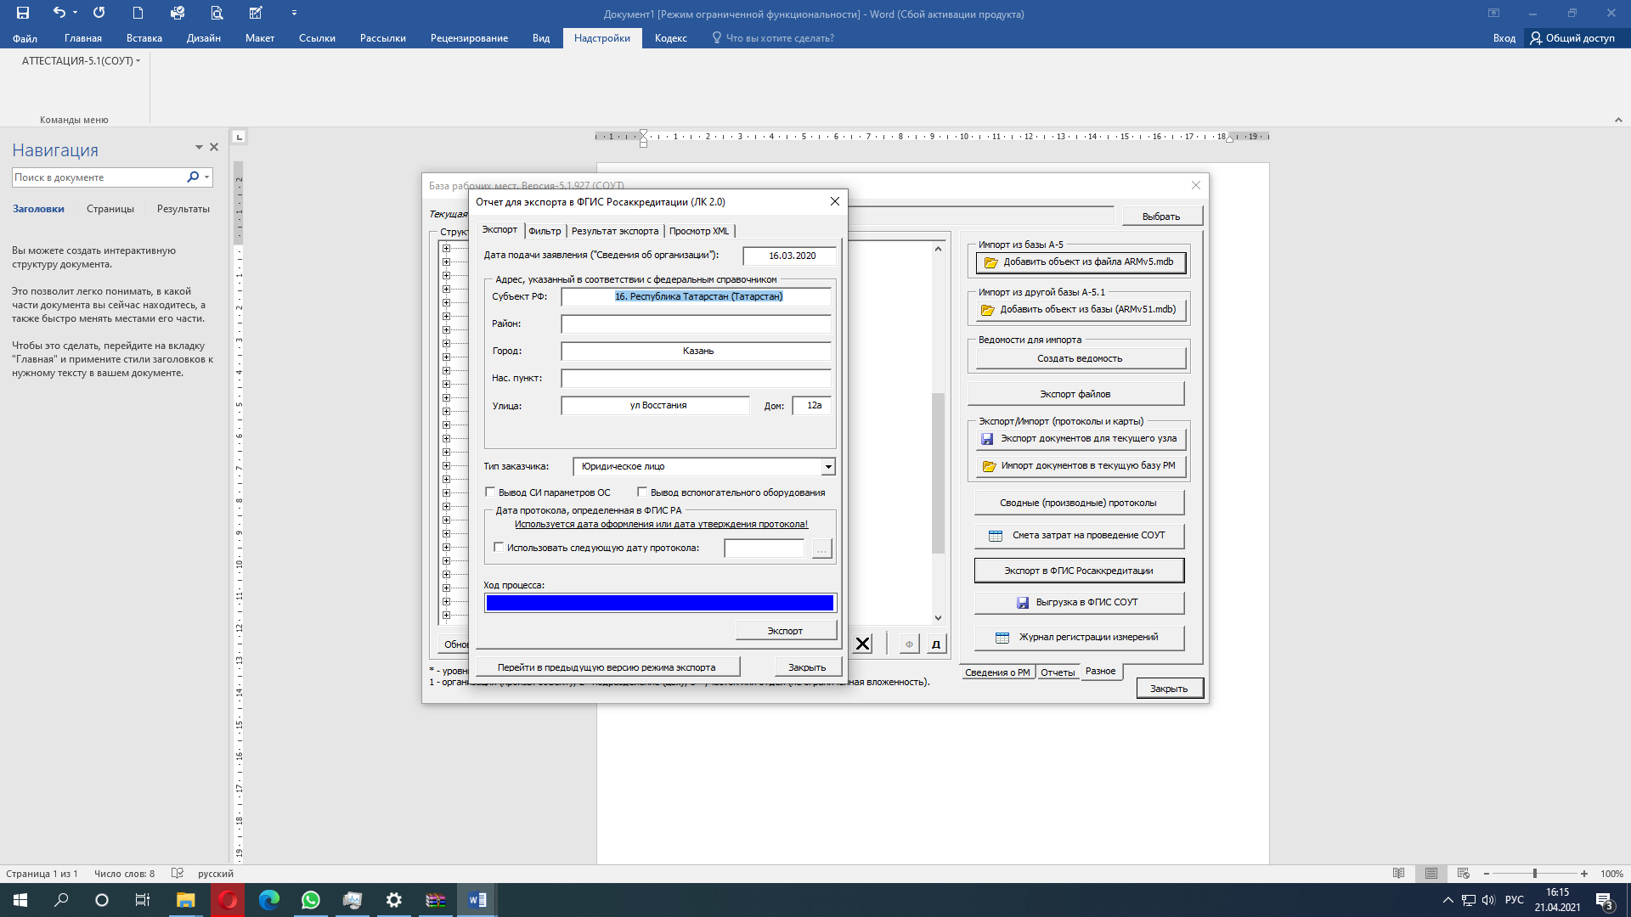Click the Д button in base window toolbar

(x=936, y=644)
